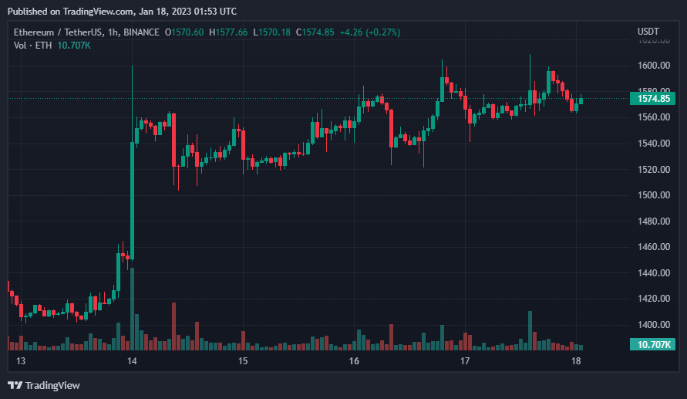
Task: Click the +4.26 (+0.27%) change value
Action: click(x=370, y=32)
